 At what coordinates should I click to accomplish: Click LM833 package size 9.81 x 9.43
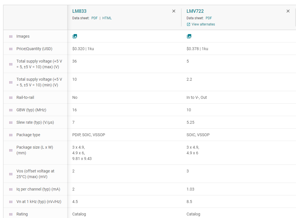[82, 159]
